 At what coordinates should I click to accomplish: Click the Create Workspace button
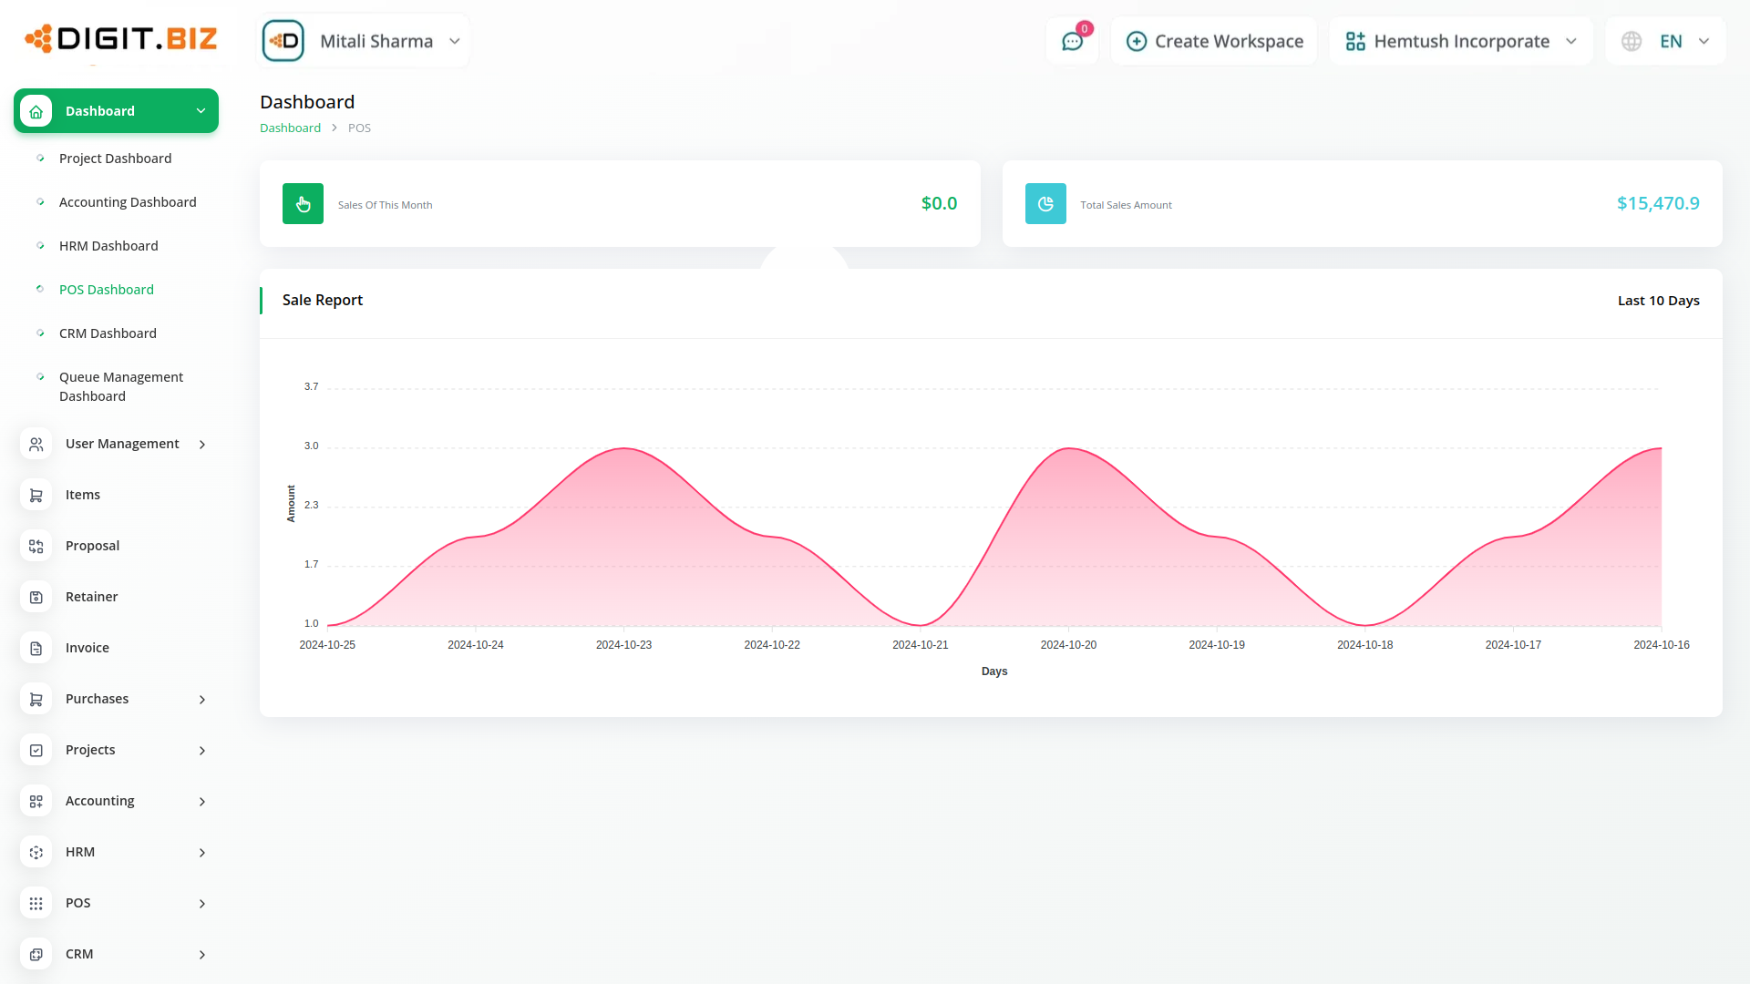pyautogui.click(x=1214, y=41)
